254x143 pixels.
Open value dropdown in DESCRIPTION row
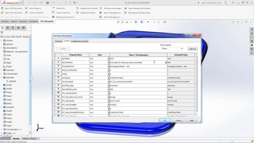[166, 63]
